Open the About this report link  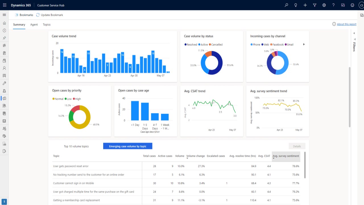pos(347,24)
